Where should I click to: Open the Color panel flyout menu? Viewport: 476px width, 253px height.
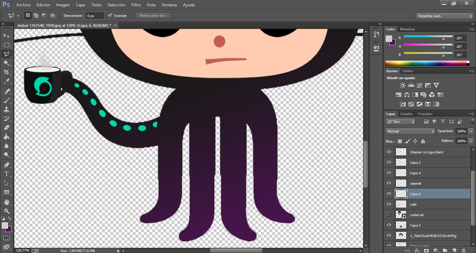(472, 29)
